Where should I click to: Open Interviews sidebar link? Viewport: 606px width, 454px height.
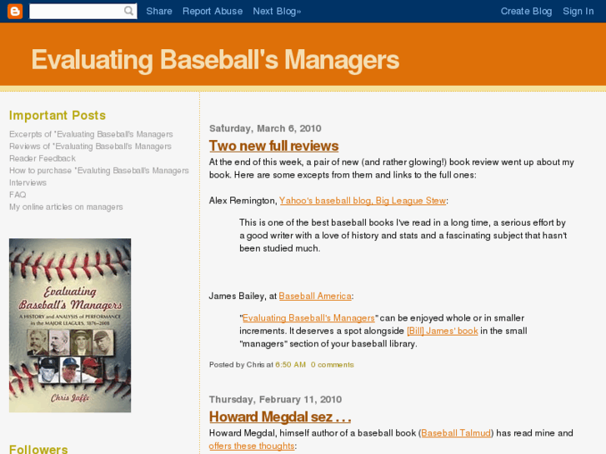(28, 182)
